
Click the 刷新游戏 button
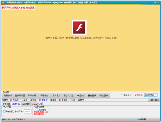pos(8,95)
